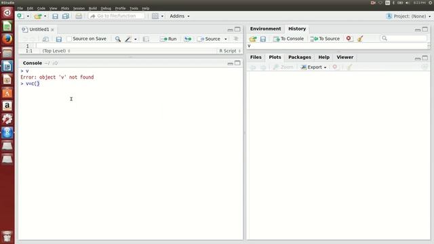The height and width of the screenshot is (244, 434).
Task: Open the Packages tab
Action: 300,57
